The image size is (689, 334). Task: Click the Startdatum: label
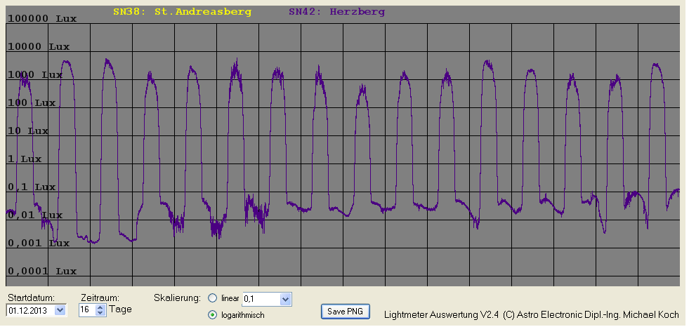(29, 298)
